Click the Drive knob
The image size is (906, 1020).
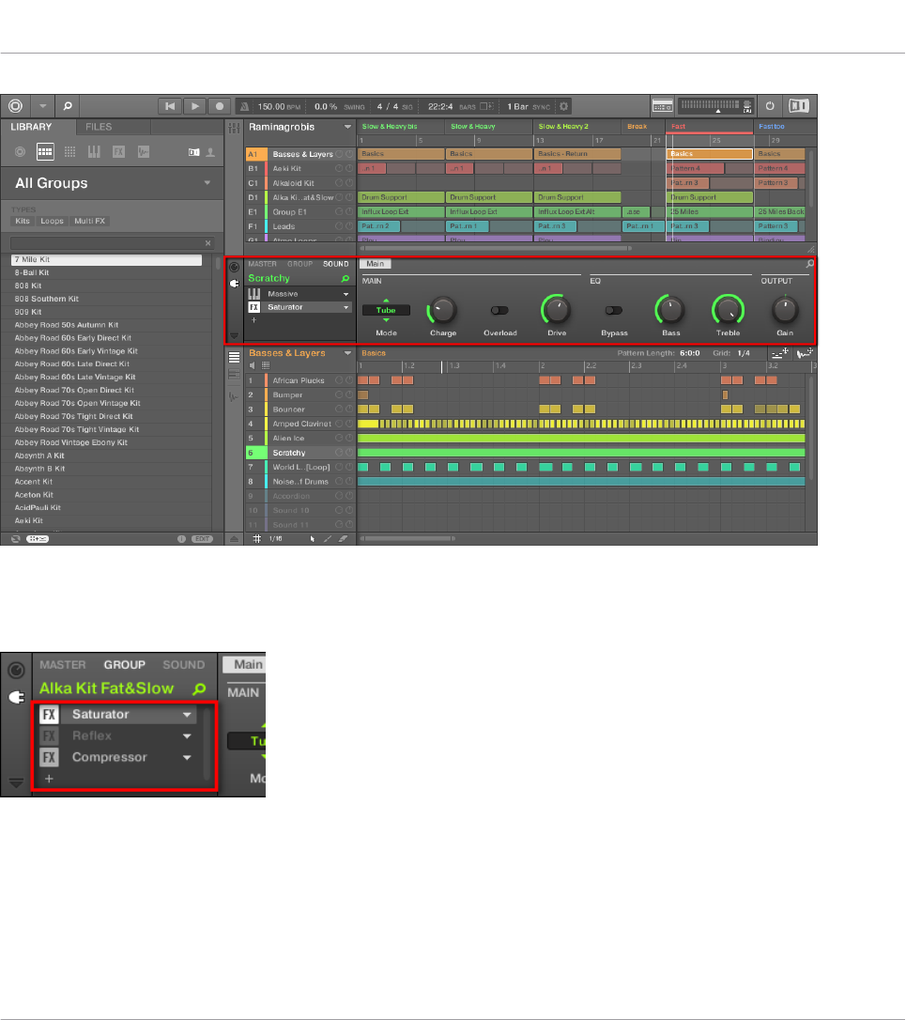[x=556, y=308]
